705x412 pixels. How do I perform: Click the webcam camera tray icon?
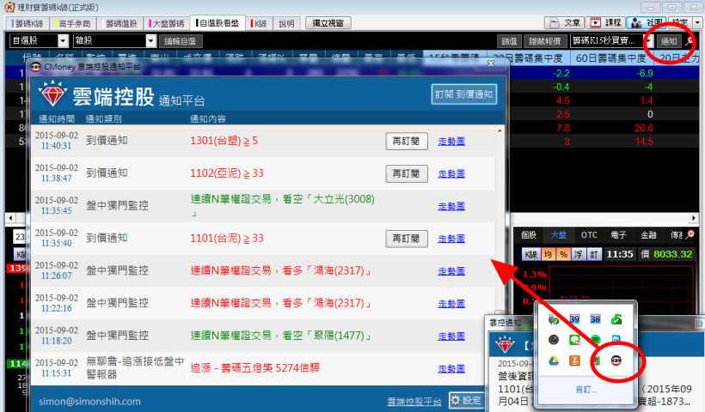[x=554, y=340]
